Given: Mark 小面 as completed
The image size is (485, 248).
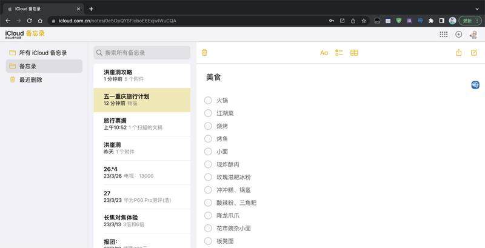Looking at the screenshot, I should [x=208, y=152].
